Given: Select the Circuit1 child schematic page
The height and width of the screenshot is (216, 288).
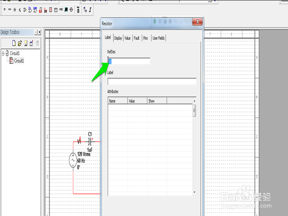Looking at the screenshot, I should (x=19, y=61).
